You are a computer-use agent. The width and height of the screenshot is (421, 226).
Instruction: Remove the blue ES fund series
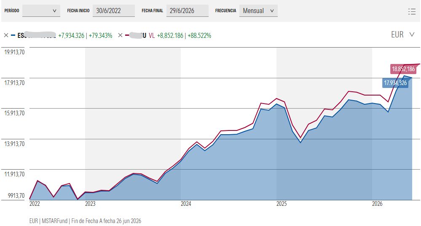click(6, 35)
